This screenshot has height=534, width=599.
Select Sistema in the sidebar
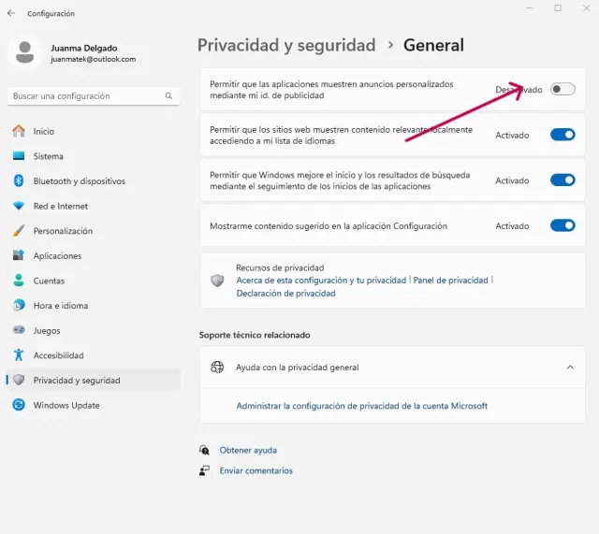[49, 156]
